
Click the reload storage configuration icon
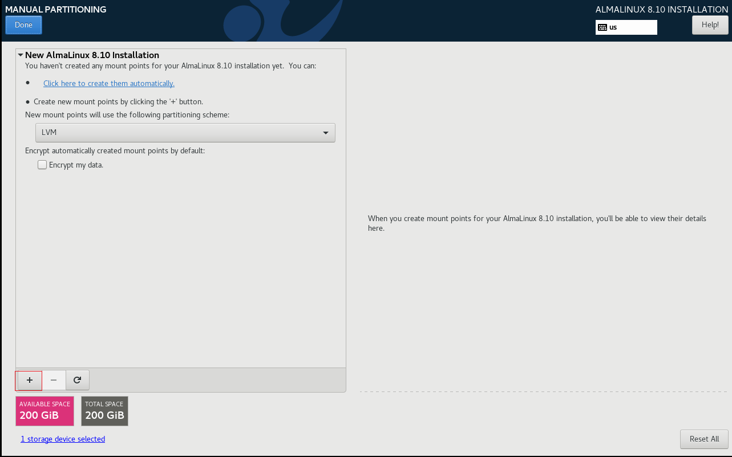(77, 380)
